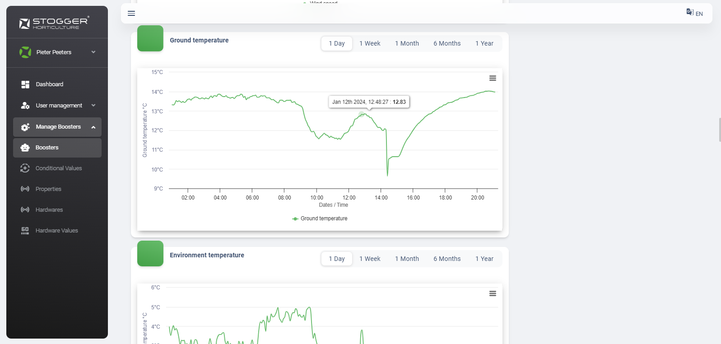The height and width of the screenshot is (344, 721).
Task: Click Hardwares signal icon
Action: click(25, 209)
